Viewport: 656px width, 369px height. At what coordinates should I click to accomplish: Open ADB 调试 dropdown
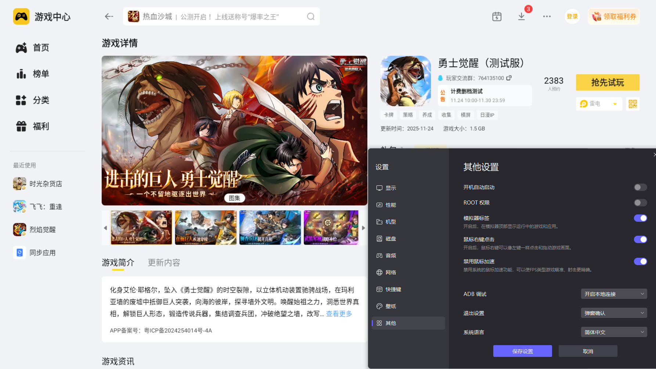click(614, 294)
